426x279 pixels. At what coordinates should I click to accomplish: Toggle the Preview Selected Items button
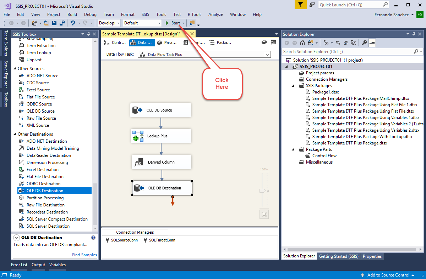372,43
